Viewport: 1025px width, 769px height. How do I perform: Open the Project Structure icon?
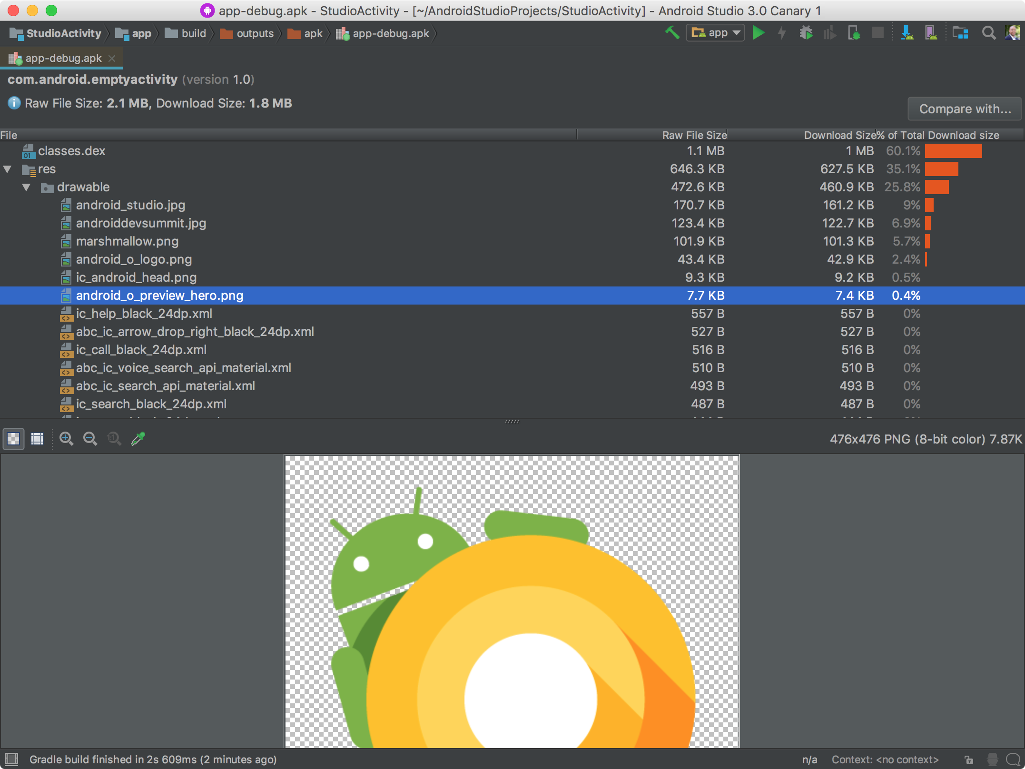tap(960, 33)
